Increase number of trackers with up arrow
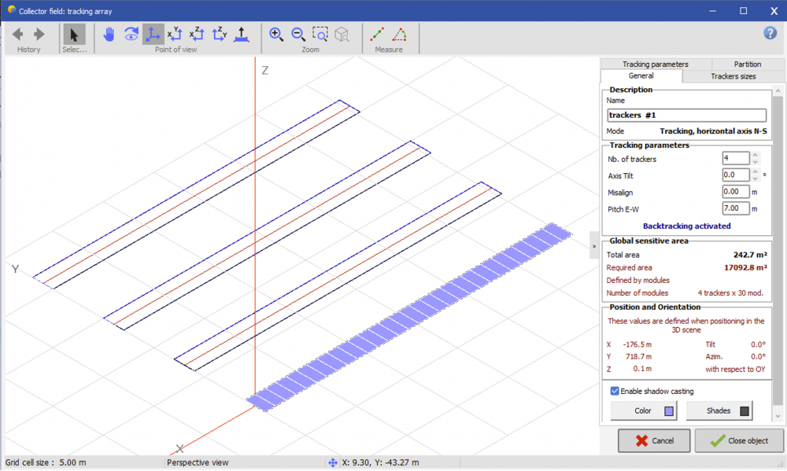Image resolution: width=787 pixels, height=471 pixels. click(x=756, y=155)
